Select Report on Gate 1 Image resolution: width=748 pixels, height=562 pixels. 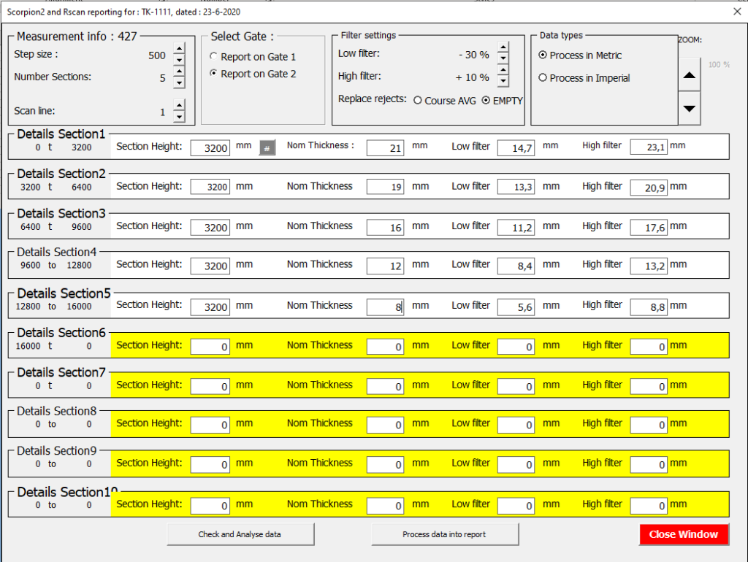[253, 57]
